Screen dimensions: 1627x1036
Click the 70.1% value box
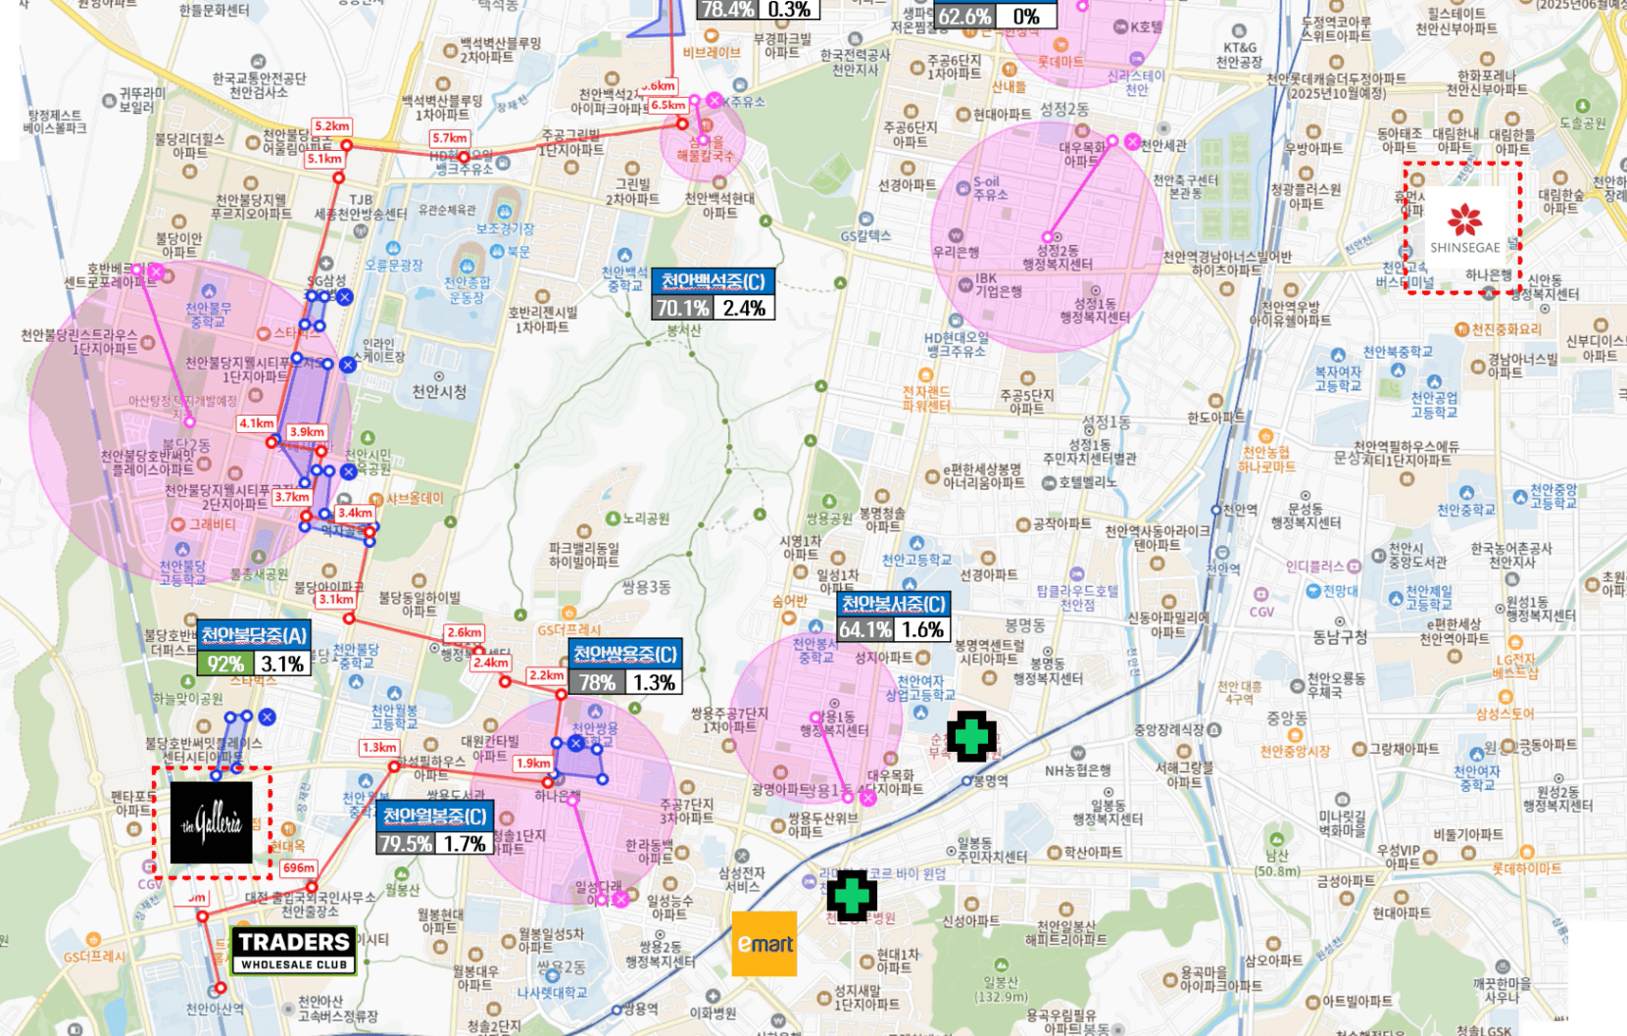[683, 308]
